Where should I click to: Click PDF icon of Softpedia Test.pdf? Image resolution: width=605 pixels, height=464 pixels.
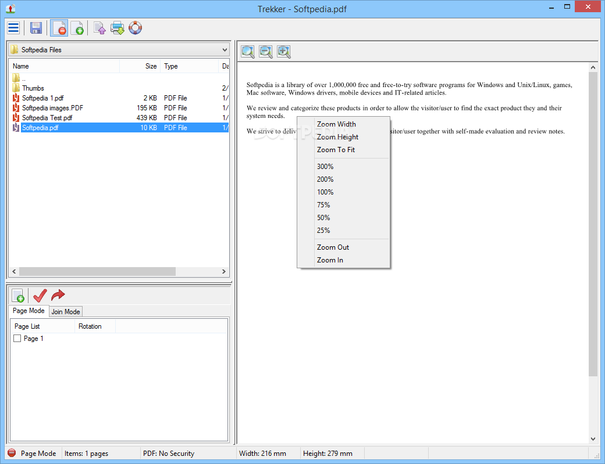(16, 117)
